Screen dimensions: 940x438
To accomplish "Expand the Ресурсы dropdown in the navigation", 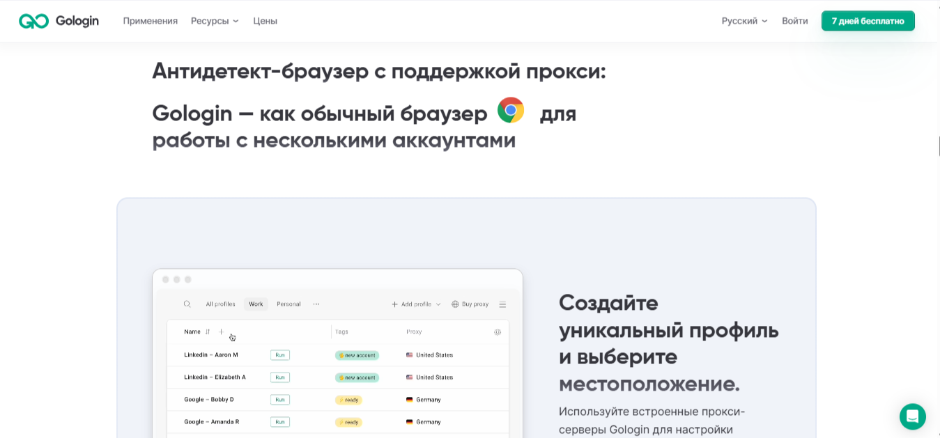I will (x=213, y=20).
